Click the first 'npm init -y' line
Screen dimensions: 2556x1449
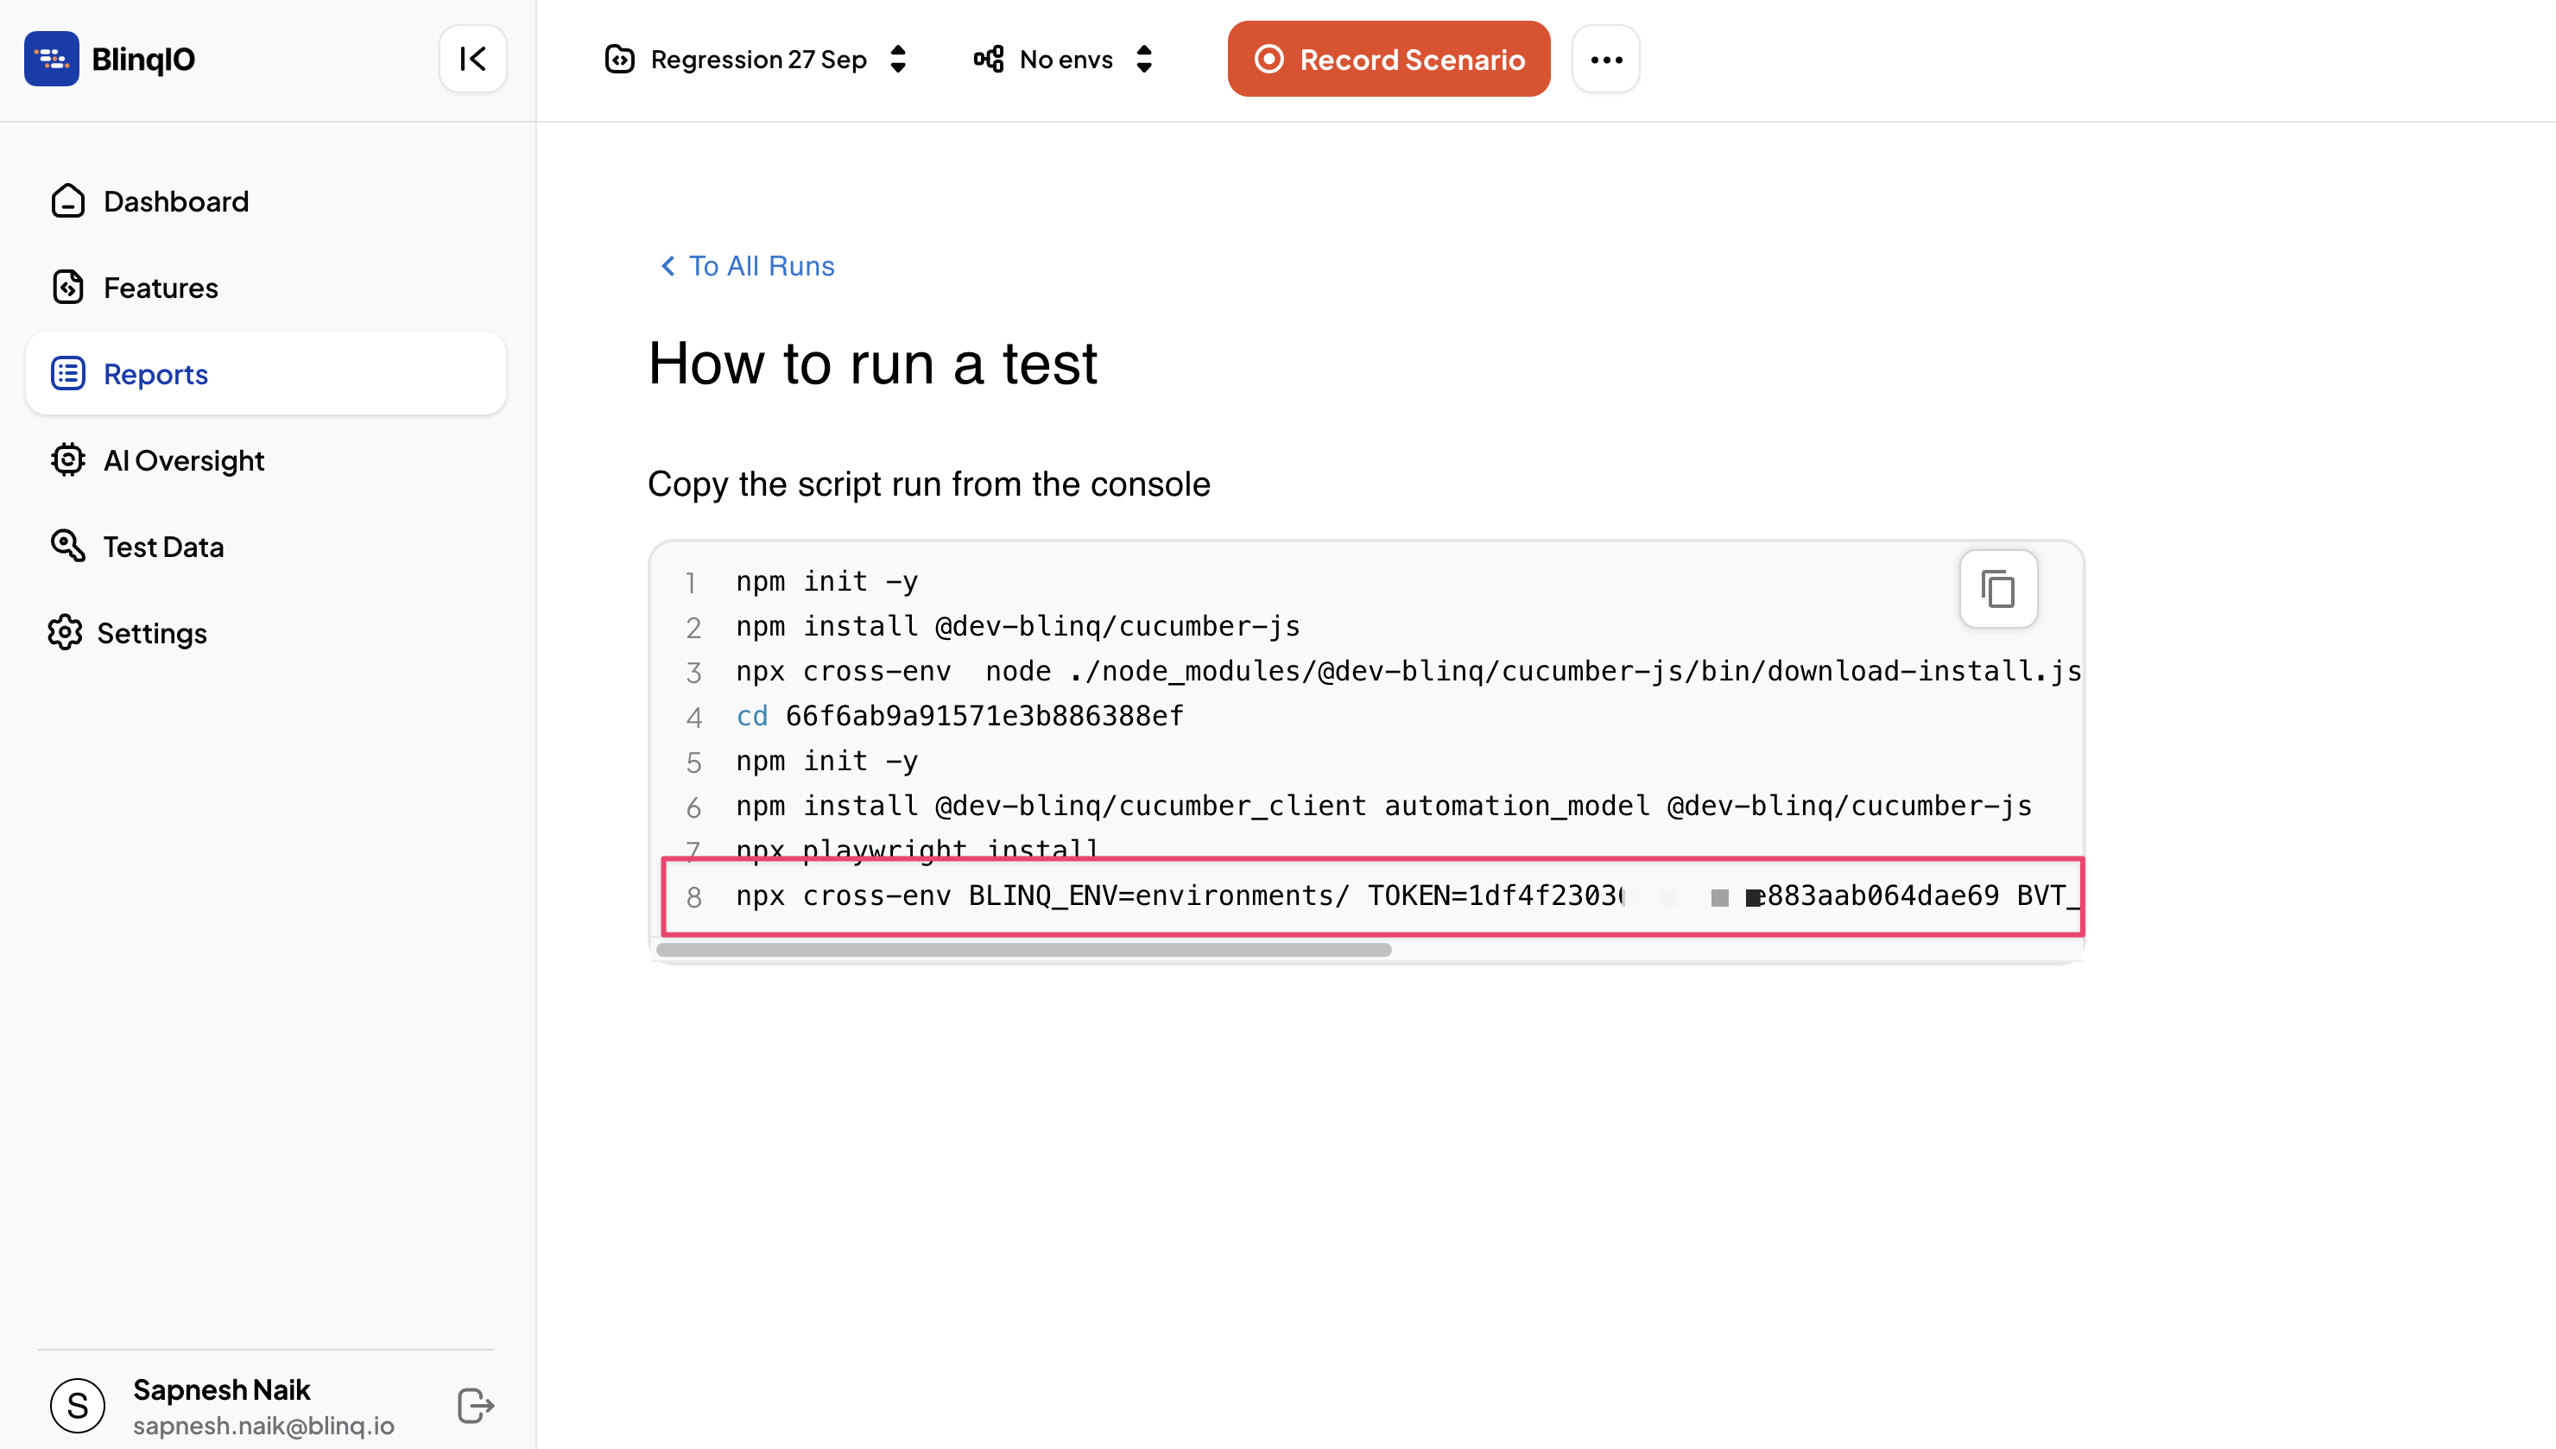pos(826,581)
